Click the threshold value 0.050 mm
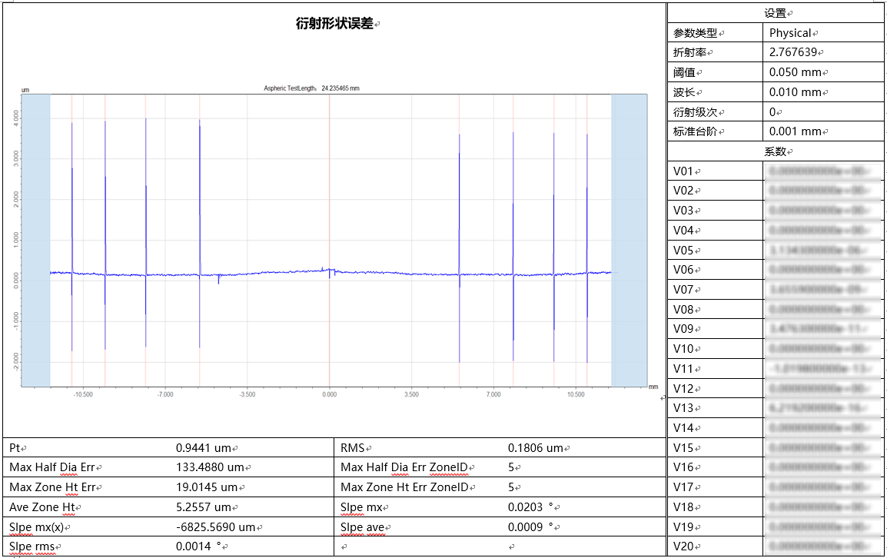The width and height of the screenshot is (887, 558). [795, 72]
